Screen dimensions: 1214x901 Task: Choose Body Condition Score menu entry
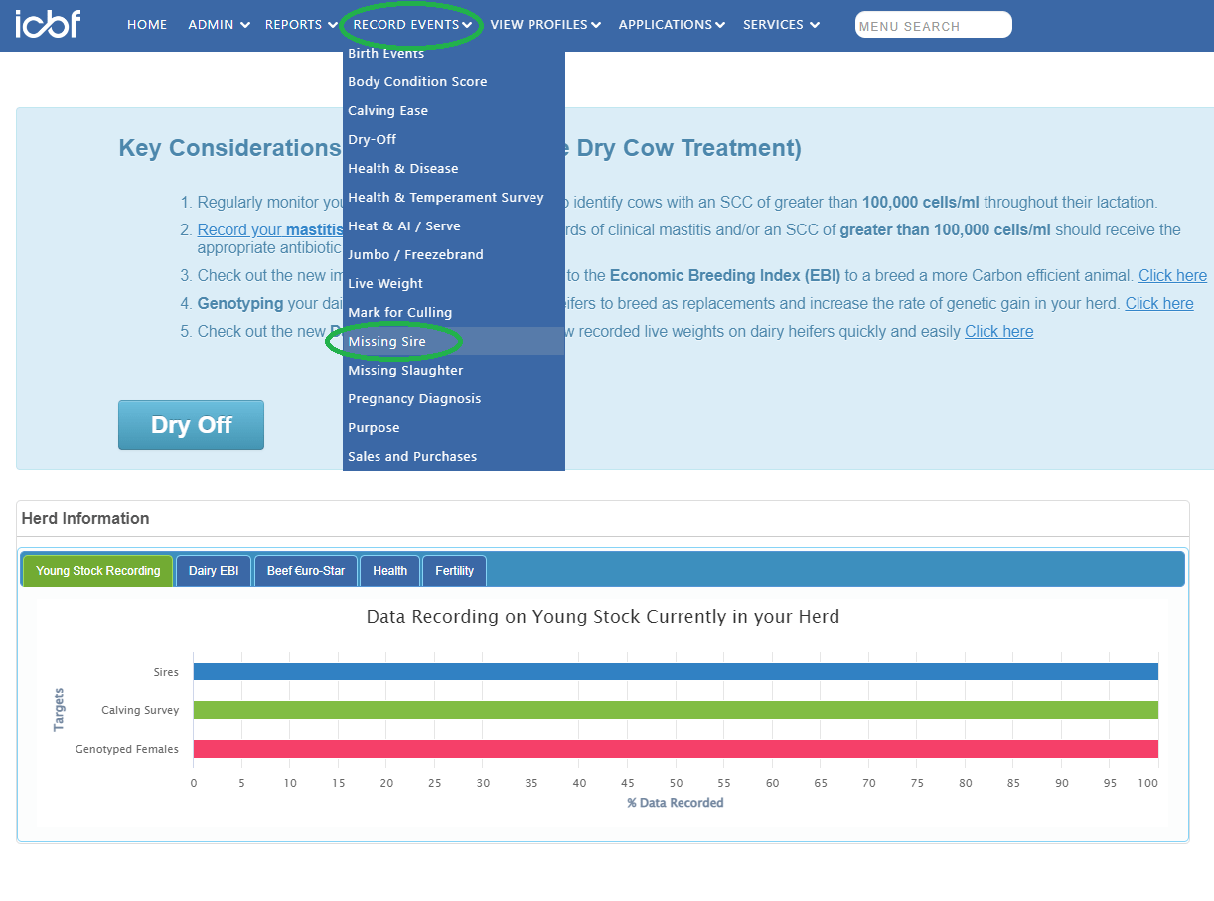pos(417,82)
